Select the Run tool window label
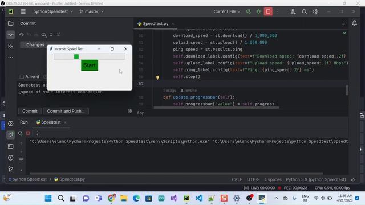 pos(24,122)
